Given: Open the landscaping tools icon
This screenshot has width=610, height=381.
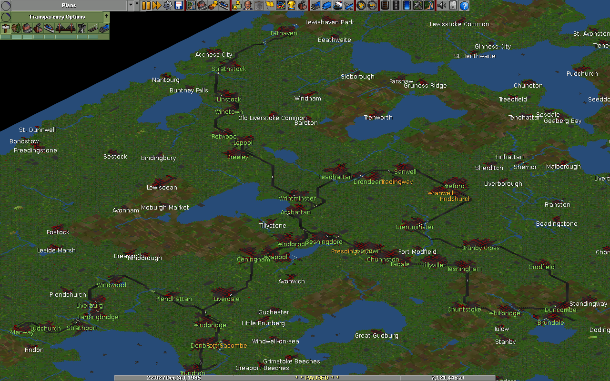Looking at the screenshot, I should pos(428,6).
